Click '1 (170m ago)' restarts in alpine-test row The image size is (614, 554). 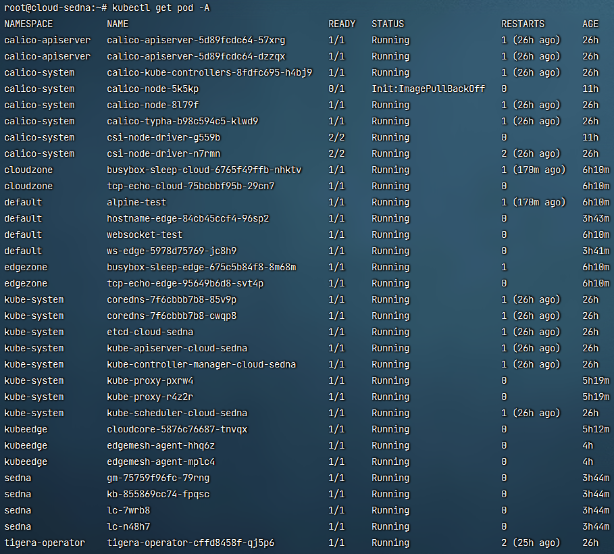point(534,203)
